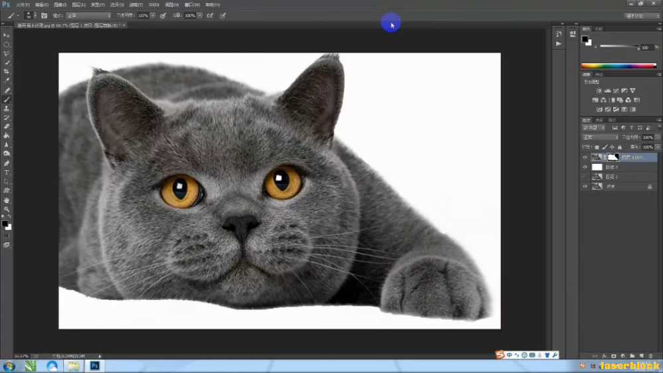Open the layer filter kind dropdown

click(594, 127)
